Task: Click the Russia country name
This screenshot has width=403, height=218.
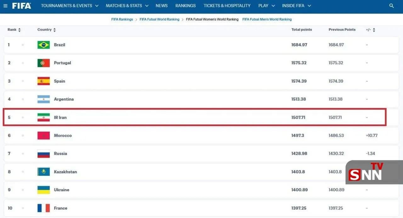Action: click(x=60, y=154)
